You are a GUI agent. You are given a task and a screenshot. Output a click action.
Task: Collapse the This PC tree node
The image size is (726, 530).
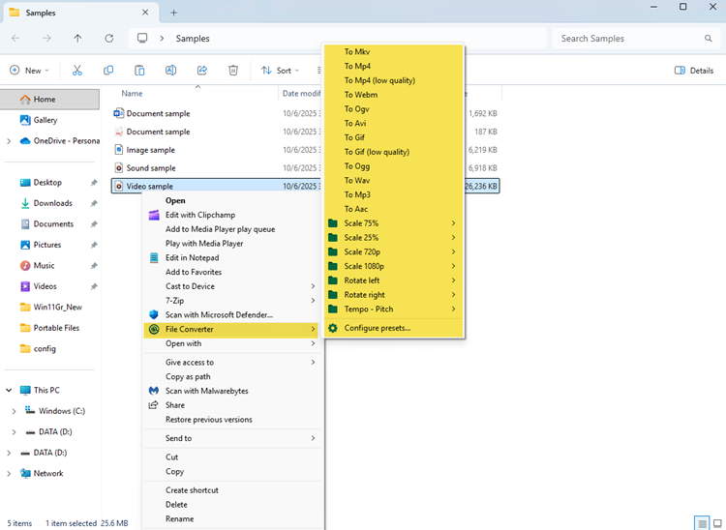click(9, 391)
